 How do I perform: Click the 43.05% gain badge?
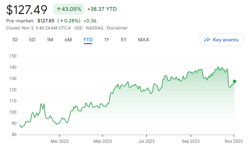[x=69, y=9]
